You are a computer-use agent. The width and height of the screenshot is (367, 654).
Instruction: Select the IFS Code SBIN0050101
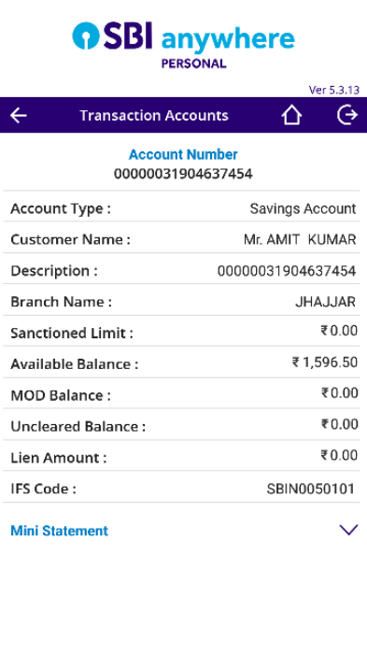click(x=311, y=489)
